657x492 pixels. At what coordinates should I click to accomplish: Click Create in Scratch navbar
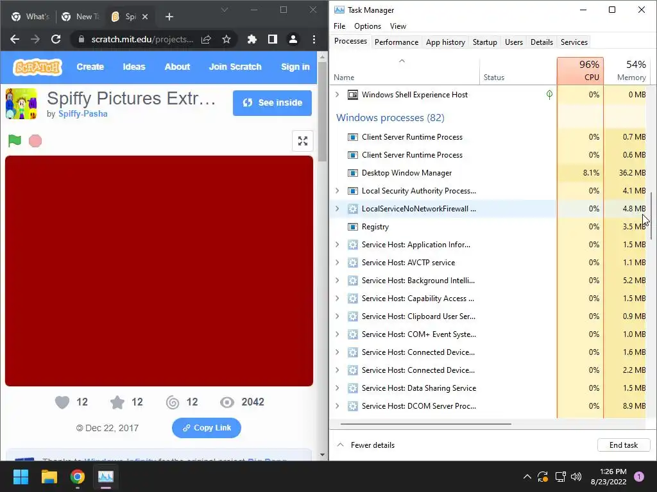pyautogui.click(x=90, y=67)
